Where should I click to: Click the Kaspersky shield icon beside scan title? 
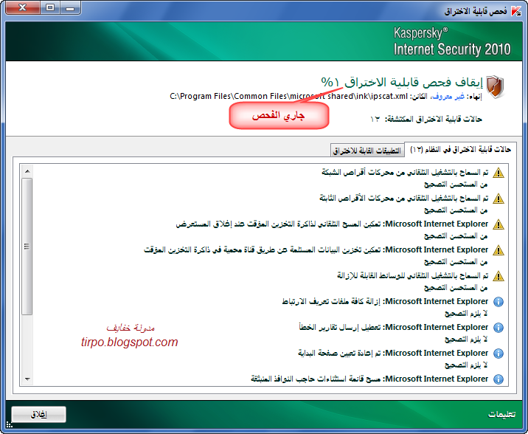[496, 86]
